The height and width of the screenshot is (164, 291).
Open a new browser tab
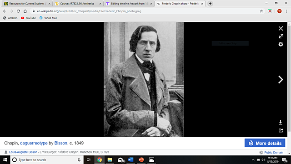coord(210,4)
